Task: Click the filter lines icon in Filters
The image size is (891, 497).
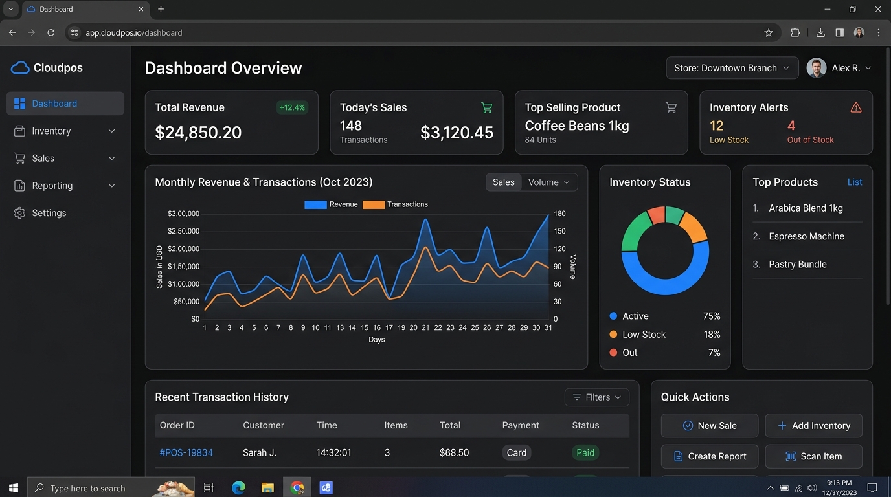Action: tap(577, 397)
